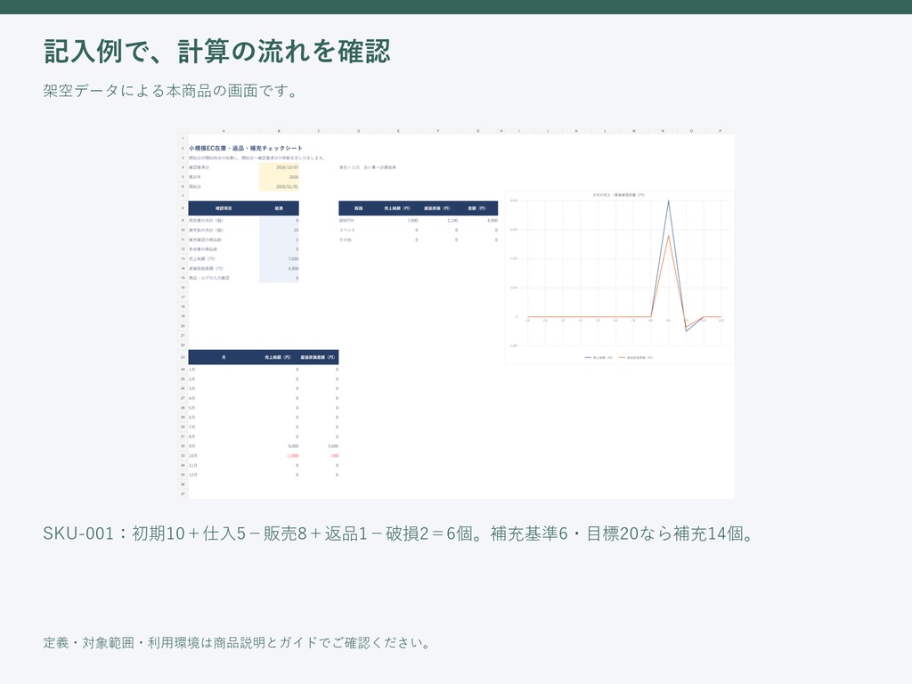Click the red -700 value in monthly table
912x684 pixels.
pos(334,456)
